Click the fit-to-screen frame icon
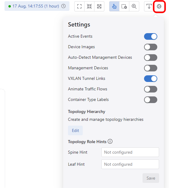169x188 pixels. click(79, 6)
